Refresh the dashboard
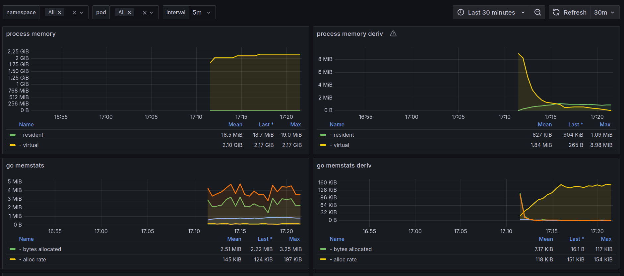Image resolution: width=624 pixels, height=276 pixels. (570, 12)
